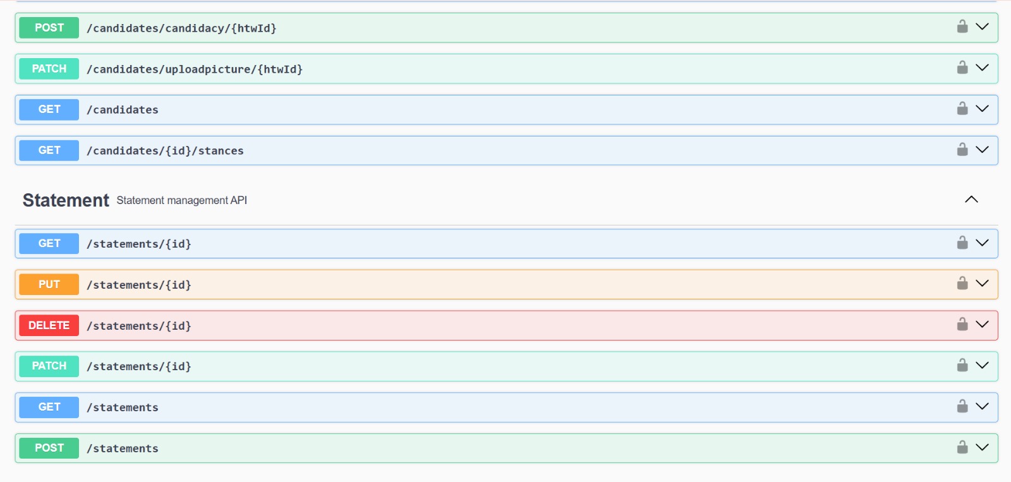
Task: Click /statements/{id} path in PUT row
Action: (139, 285)
